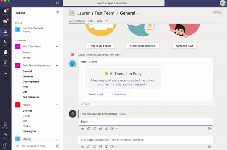Open the Chat section
The image size is (227, 150).
click(5, 22)
